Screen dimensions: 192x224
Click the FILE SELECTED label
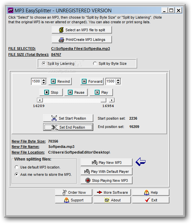(x=22, y=49)
